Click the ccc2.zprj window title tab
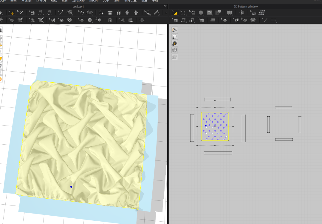 click(78, 7)
